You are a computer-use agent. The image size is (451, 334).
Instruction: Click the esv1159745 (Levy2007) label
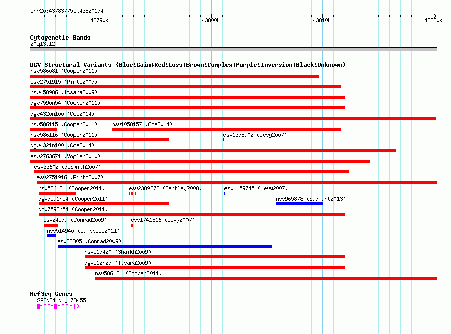point(256,188)
